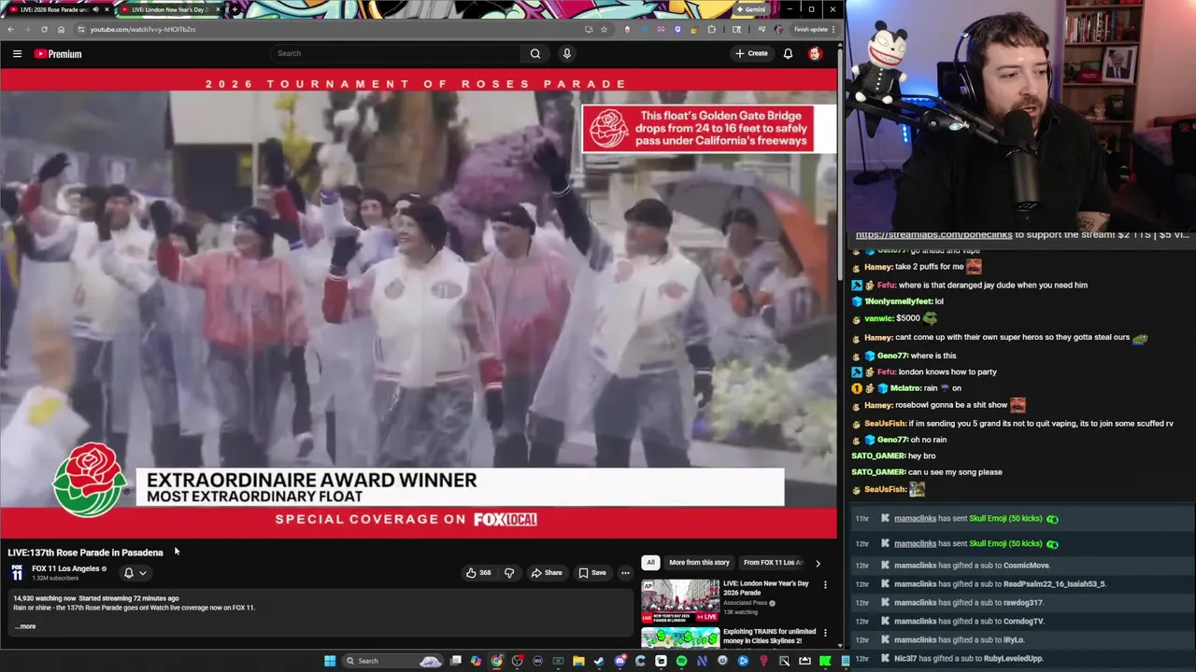Close the 2026 Rose Parade browser tab
1196x672 pixels.
pyautogui.click(x=107, y=9)
